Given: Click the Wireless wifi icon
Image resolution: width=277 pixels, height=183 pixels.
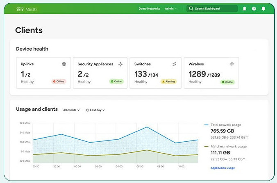Looking at the screenshot, I should point(232,64).
